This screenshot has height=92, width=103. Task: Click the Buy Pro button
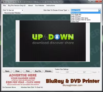pyautogui.click(x=38, y=71)
